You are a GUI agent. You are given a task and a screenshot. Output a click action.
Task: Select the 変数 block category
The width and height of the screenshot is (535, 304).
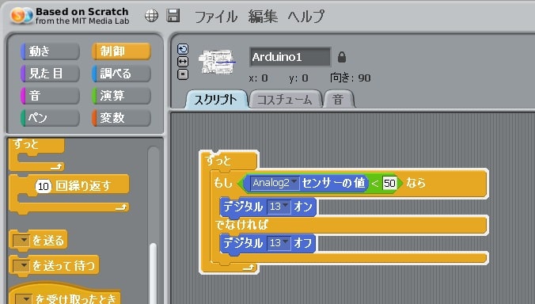(x=121, y=118)
